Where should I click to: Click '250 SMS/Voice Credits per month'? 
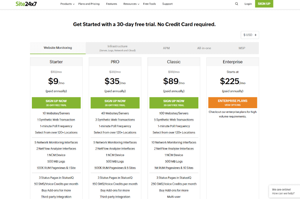point(174,184)
